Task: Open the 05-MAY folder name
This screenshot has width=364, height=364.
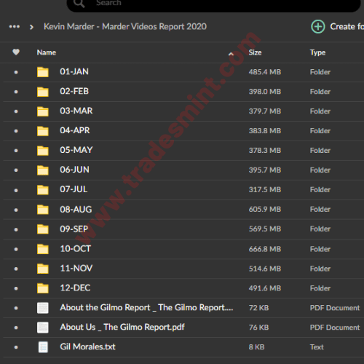Action: (x=76, y=150)
